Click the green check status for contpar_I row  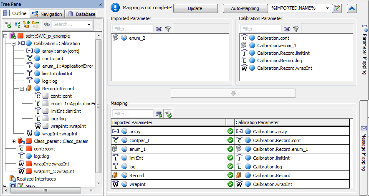tap(230, 140)
